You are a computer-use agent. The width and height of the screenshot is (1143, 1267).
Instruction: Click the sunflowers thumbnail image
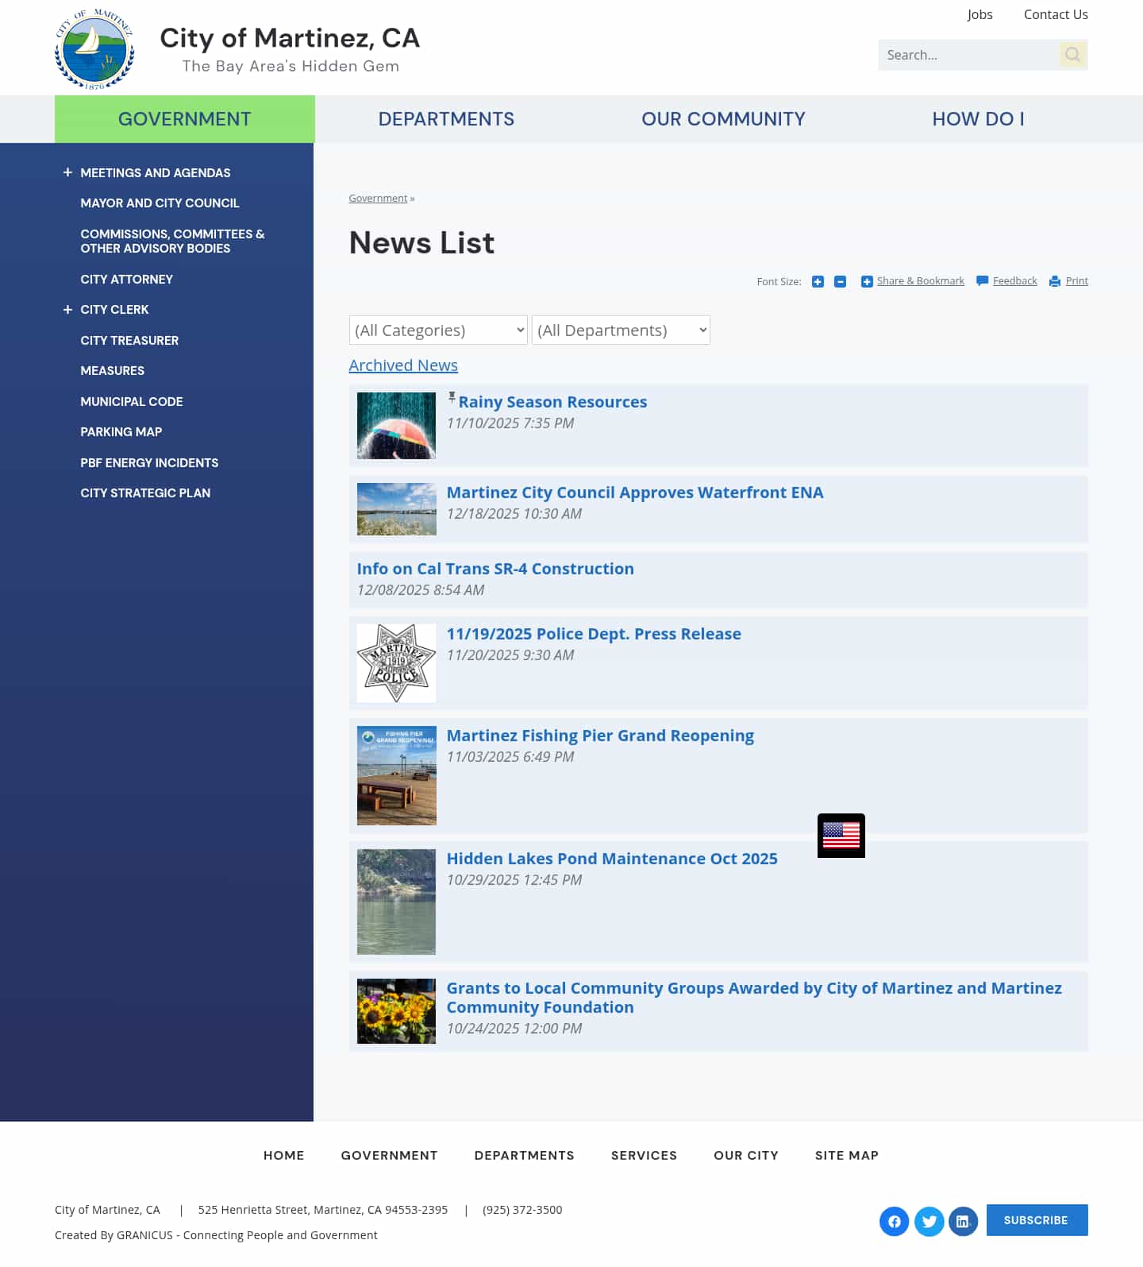click(x=396, y=1011)
